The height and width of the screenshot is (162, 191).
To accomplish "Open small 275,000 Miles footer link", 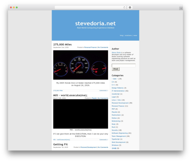I will tap(58, 91).
